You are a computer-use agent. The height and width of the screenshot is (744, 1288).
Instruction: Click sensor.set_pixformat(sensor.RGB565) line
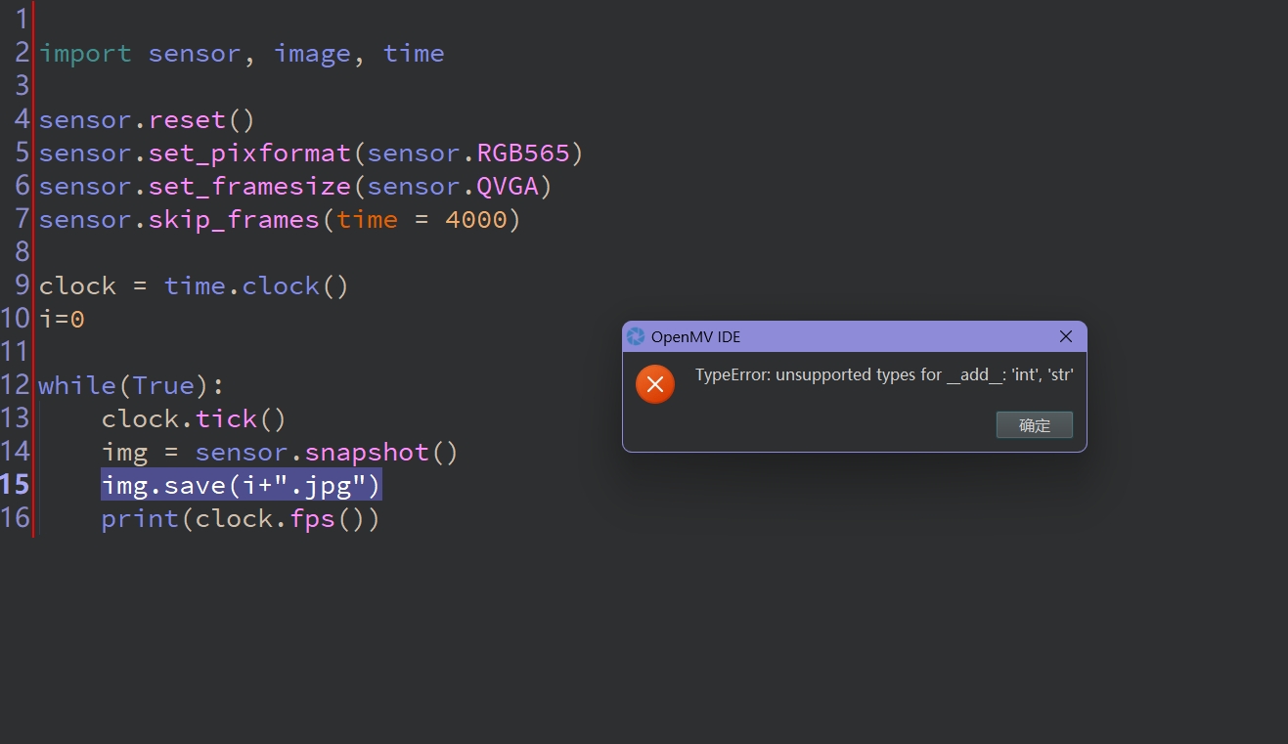[x=311, y=153]
